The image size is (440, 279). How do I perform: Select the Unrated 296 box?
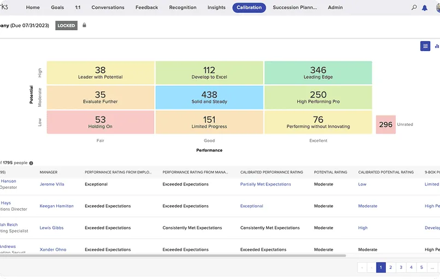point(385,124)
